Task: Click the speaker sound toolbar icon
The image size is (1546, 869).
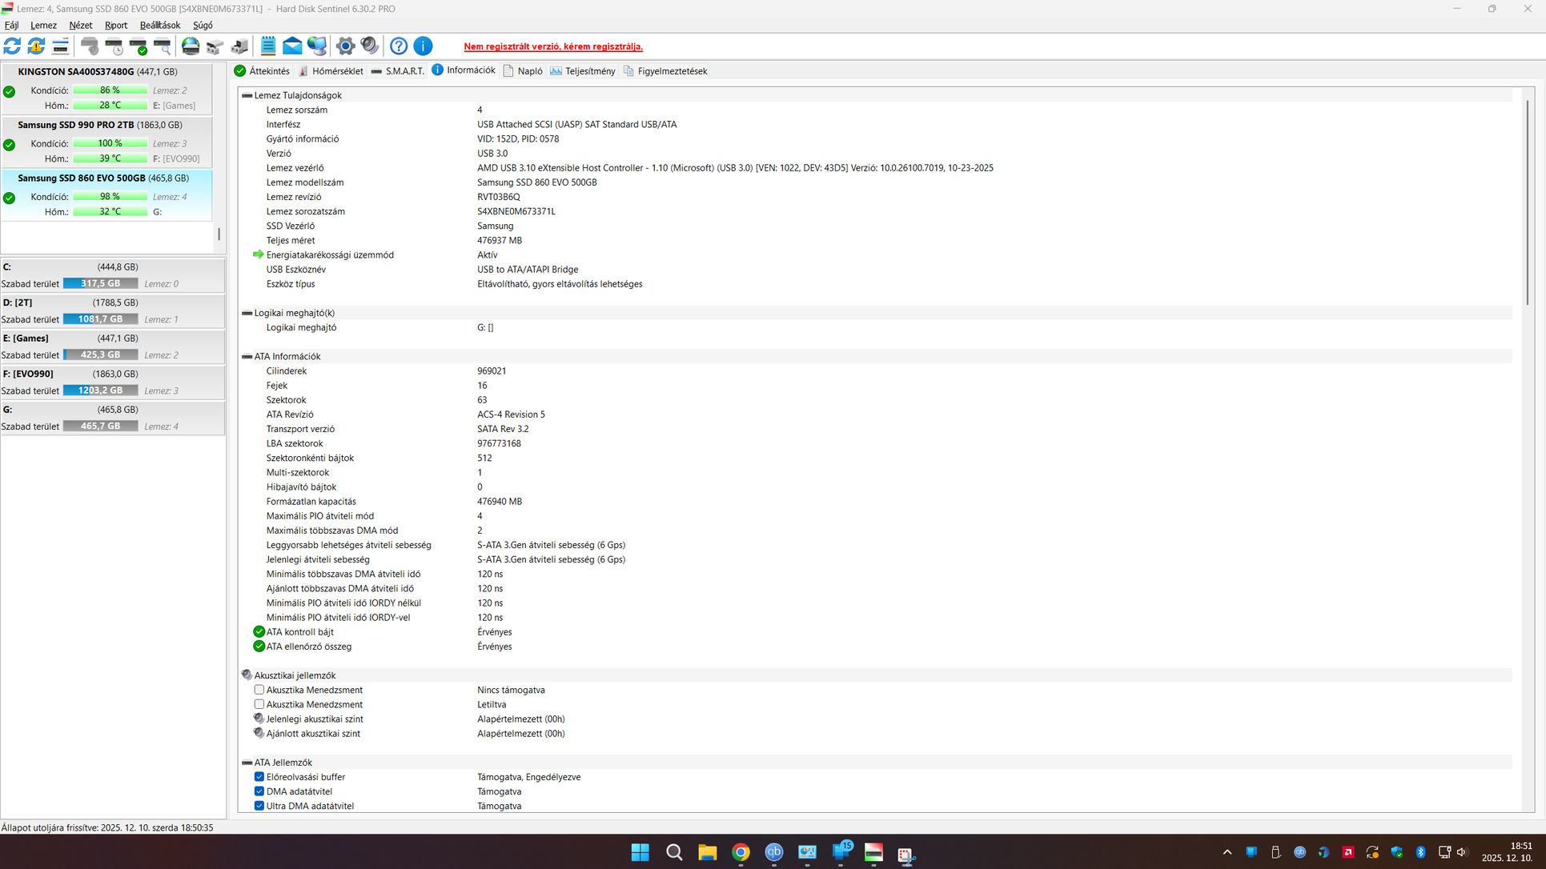Action: [369, 46]
